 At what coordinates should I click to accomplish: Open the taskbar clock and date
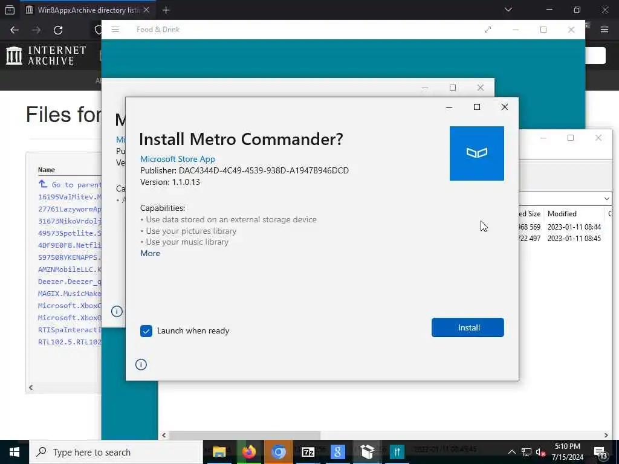point(567,452)
